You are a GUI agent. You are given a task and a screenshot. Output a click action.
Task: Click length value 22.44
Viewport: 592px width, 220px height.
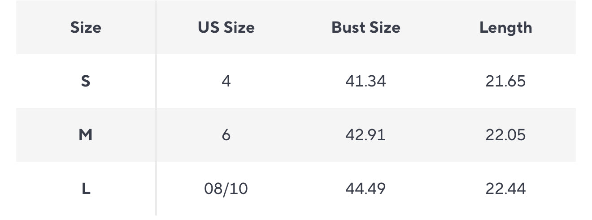(x=505, y=189)
